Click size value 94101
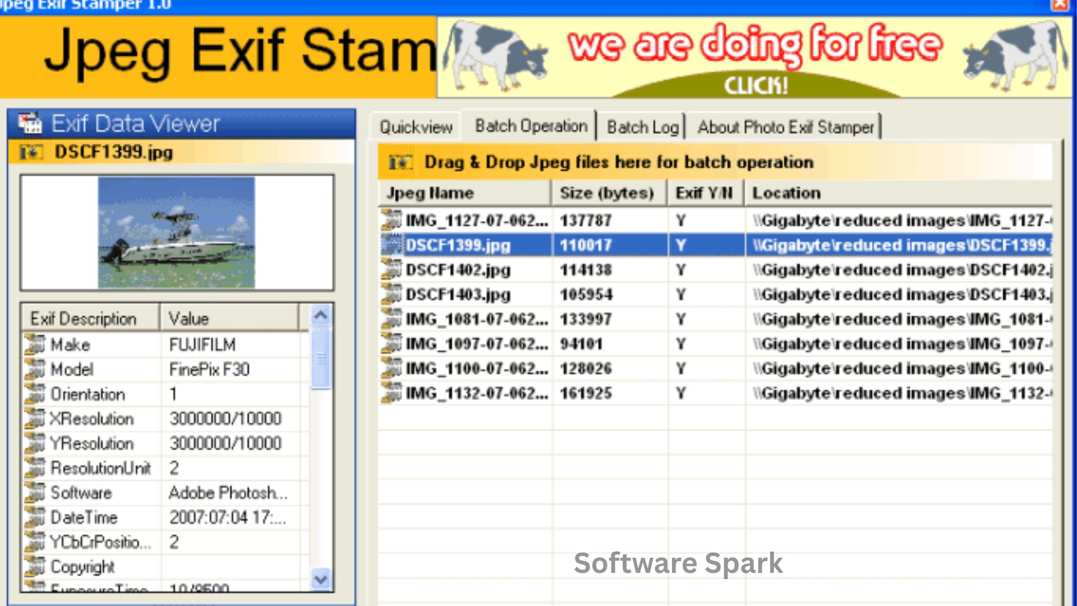 click(581, 344)
